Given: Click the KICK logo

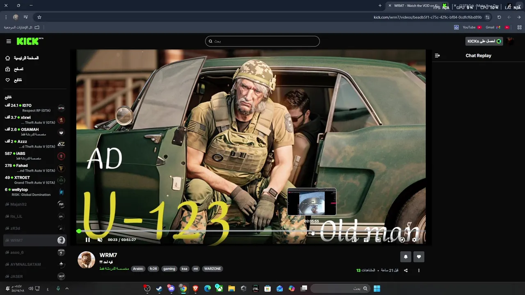Looking at the screenshot, I should click(x=30, y=41).
